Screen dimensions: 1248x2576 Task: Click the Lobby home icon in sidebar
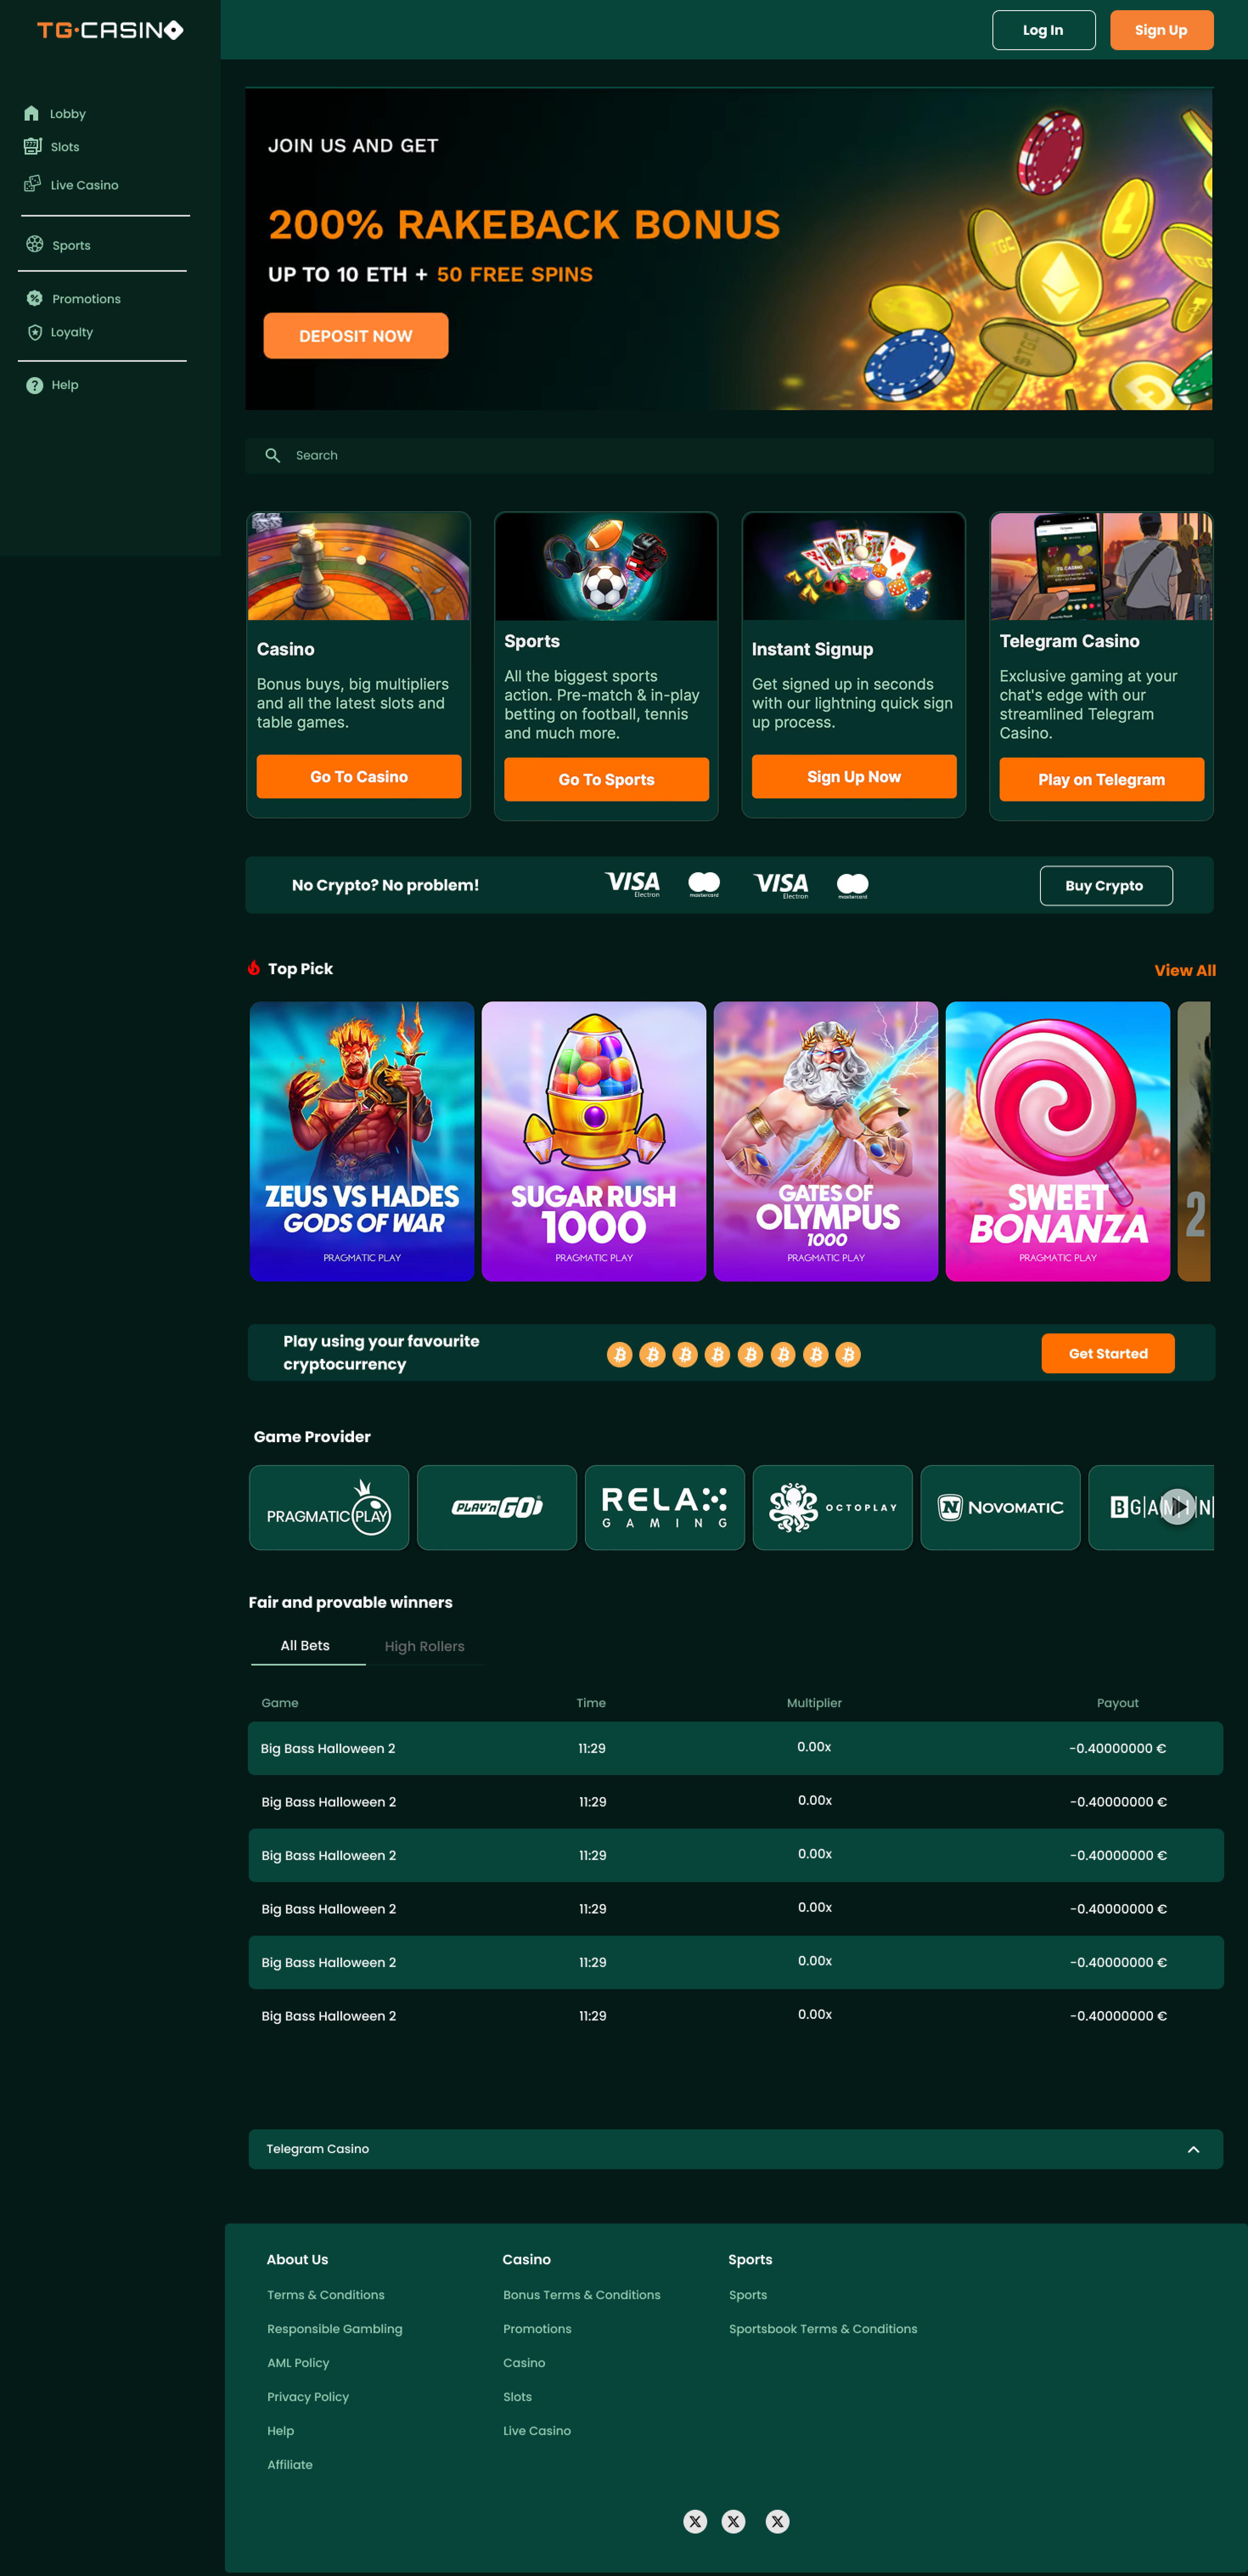pos(32,113)
